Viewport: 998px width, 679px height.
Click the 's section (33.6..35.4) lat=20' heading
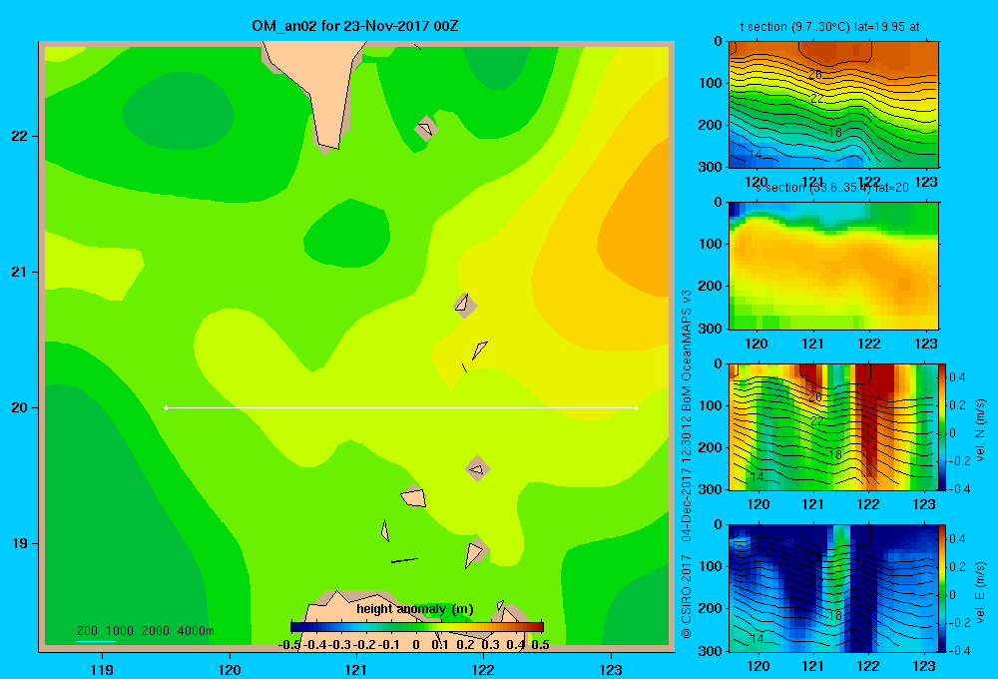[x=832, y=188]
